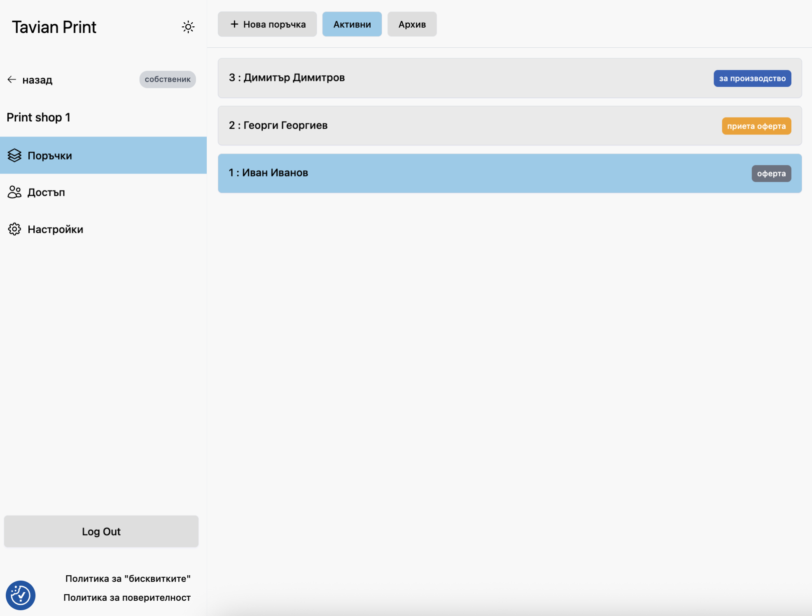Click the Tavian Print logo title

point(54,27)
